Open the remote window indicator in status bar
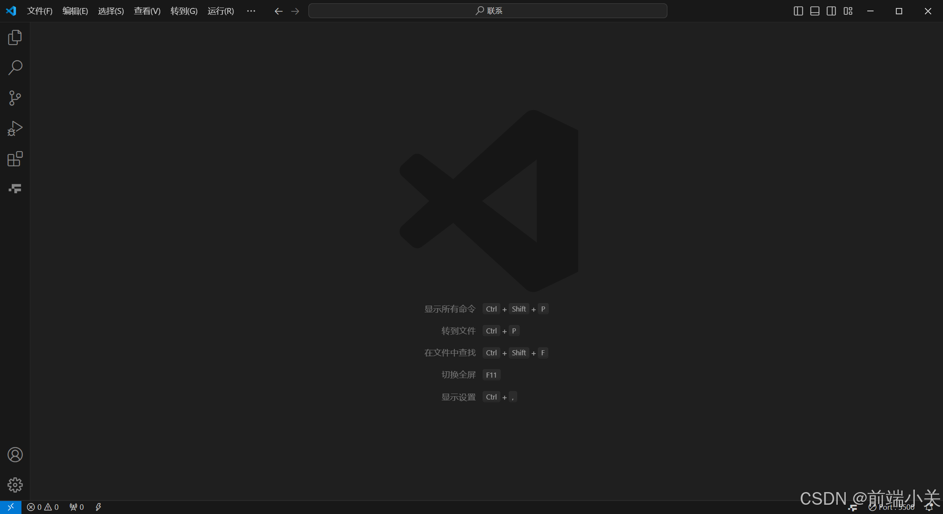 (x=11, y=507)
